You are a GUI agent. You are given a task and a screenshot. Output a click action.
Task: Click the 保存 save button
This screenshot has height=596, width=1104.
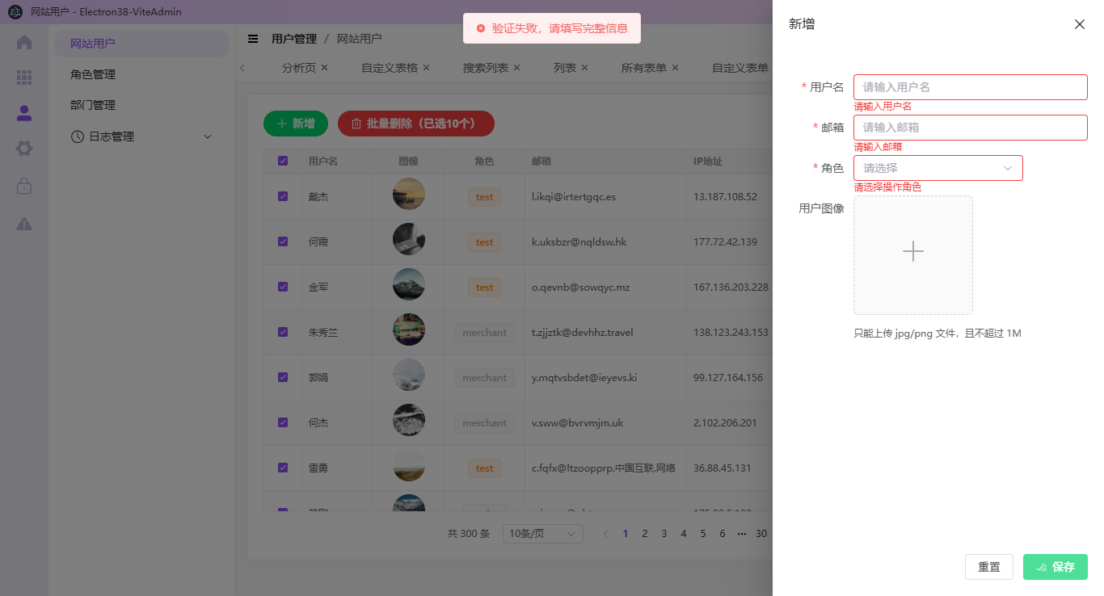click(1055, 566)
